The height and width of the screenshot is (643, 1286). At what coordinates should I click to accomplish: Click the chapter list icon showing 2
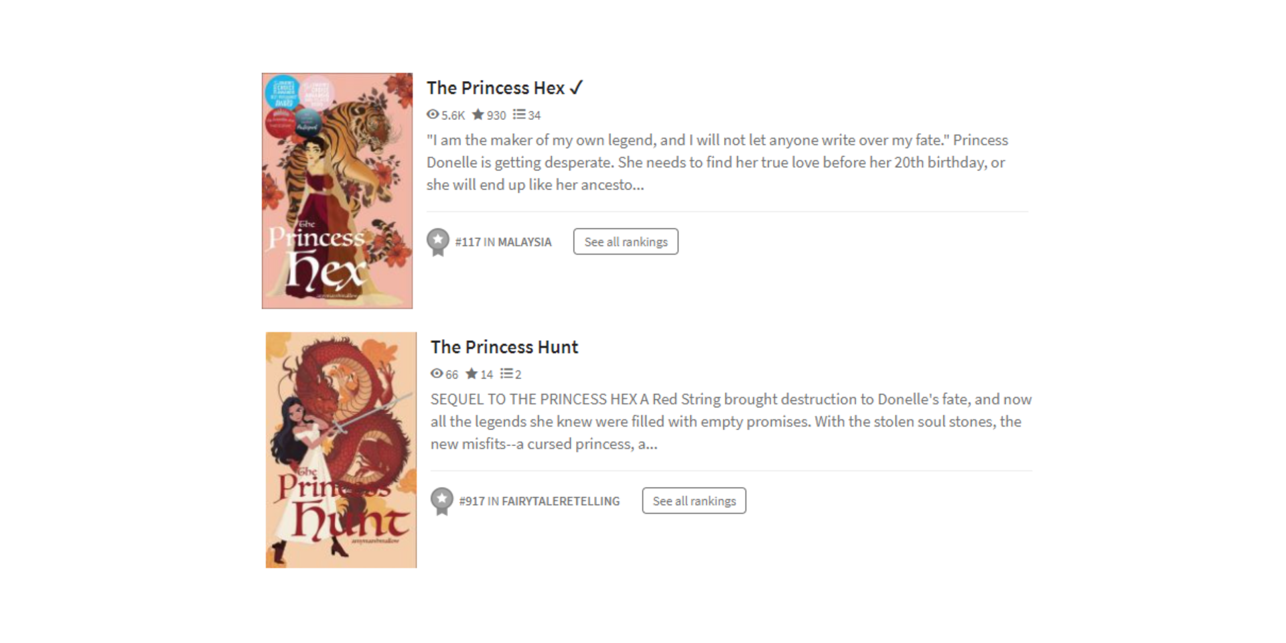pos(506,374)
